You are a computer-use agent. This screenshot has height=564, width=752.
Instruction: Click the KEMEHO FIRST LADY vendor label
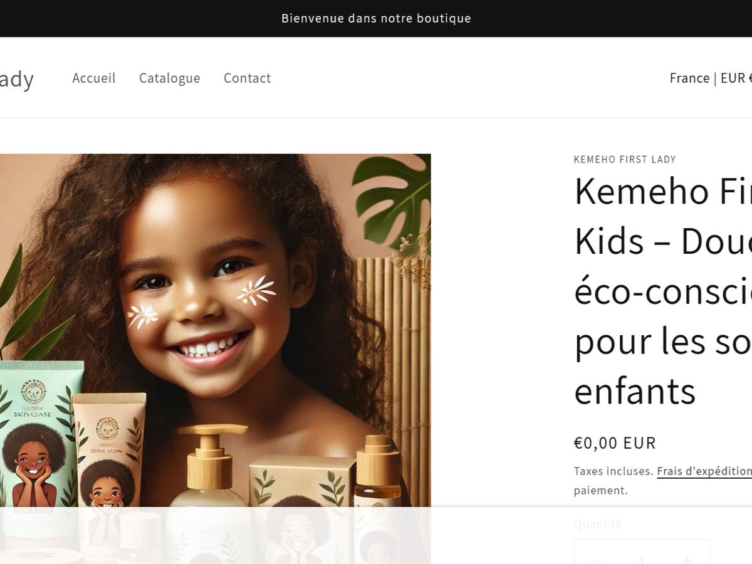625,159
